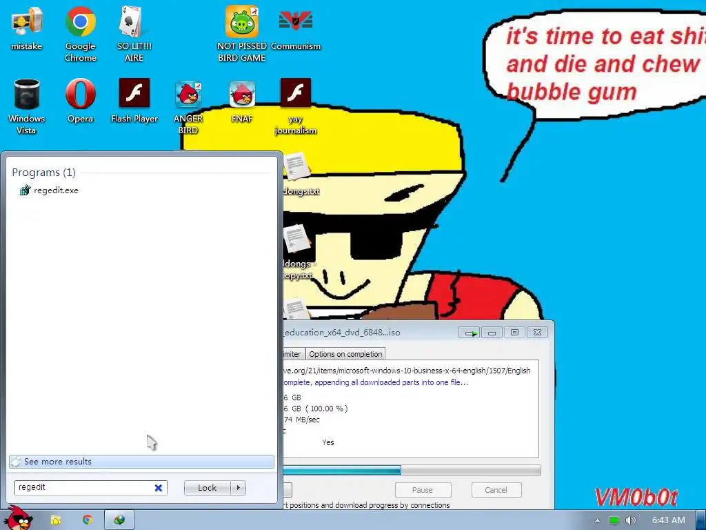Click the MB/sec transfer rate value

(302, 420)
